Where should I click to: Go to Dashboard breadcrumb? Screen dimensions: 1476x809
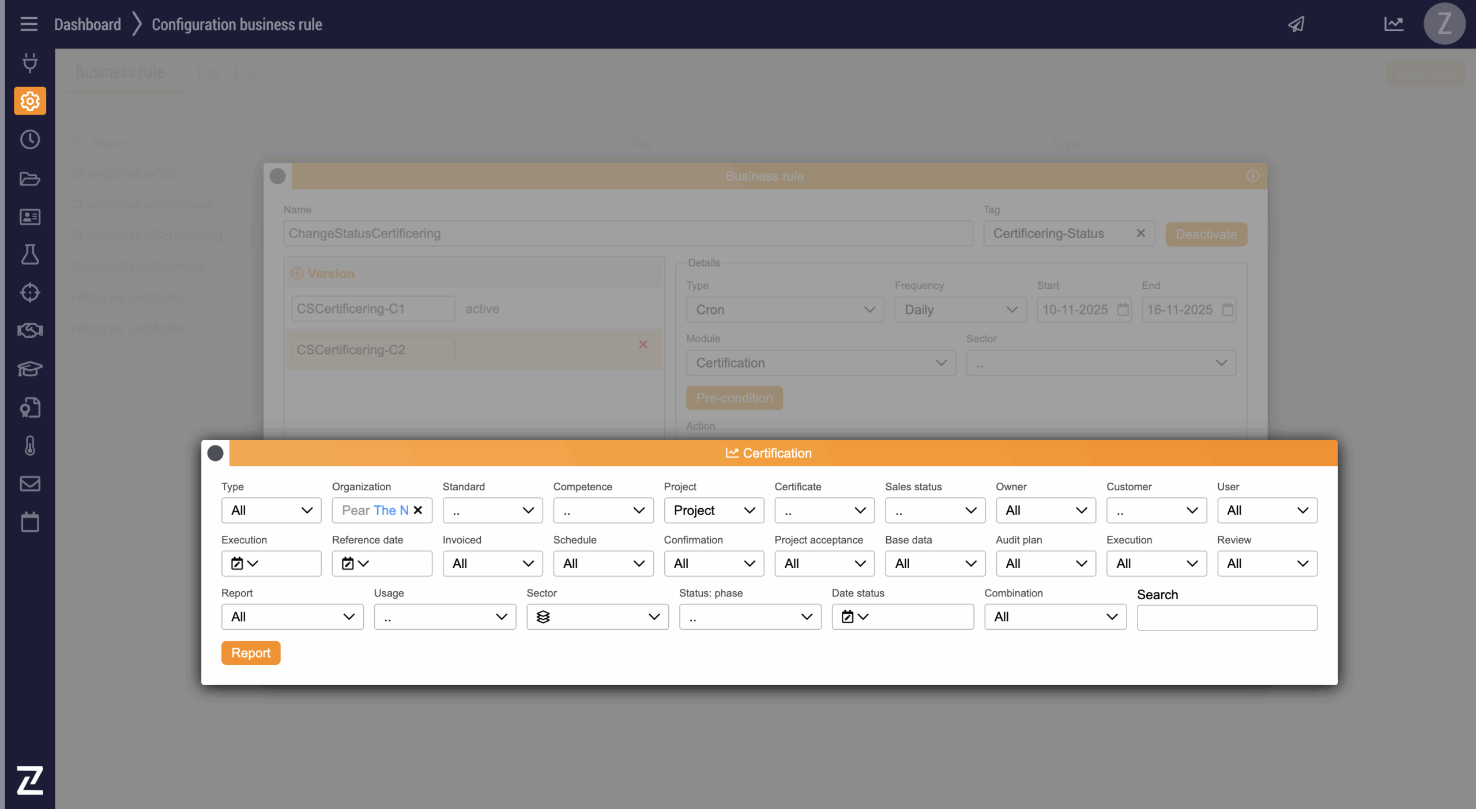click(x=88, y=24)
